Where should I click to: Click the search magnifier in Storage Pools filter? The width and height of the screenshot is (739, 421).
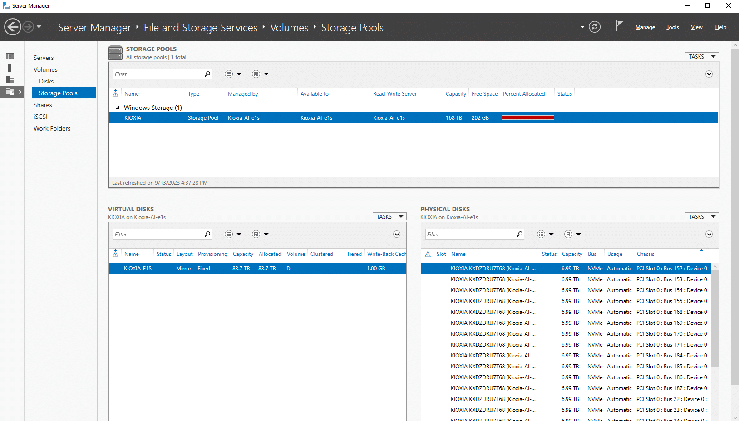207,74
